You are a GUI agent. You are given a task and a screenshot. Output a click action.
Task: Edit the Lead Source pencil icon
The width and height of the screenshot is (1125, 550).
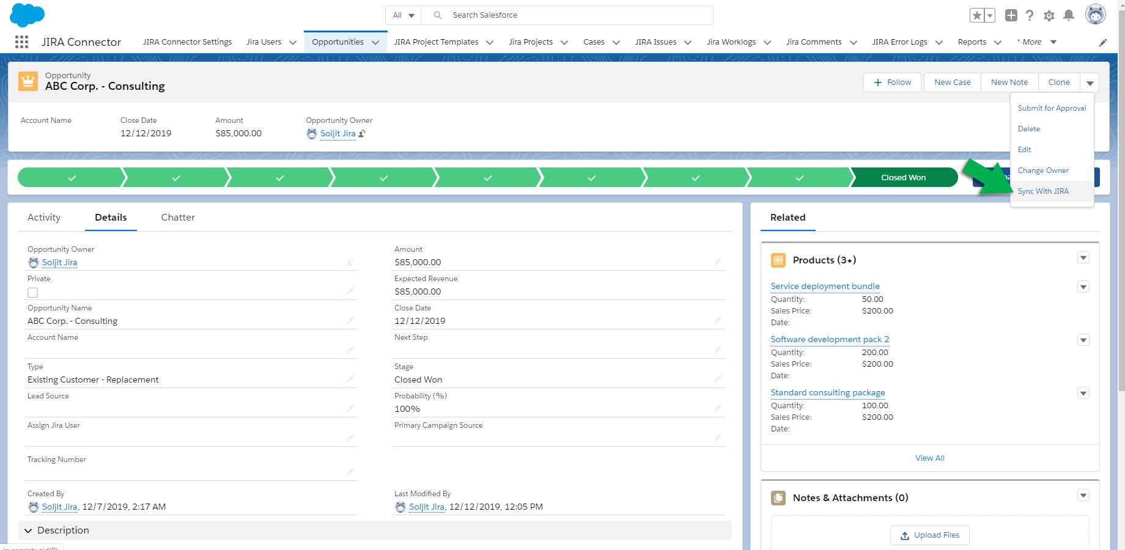[350, 408]
